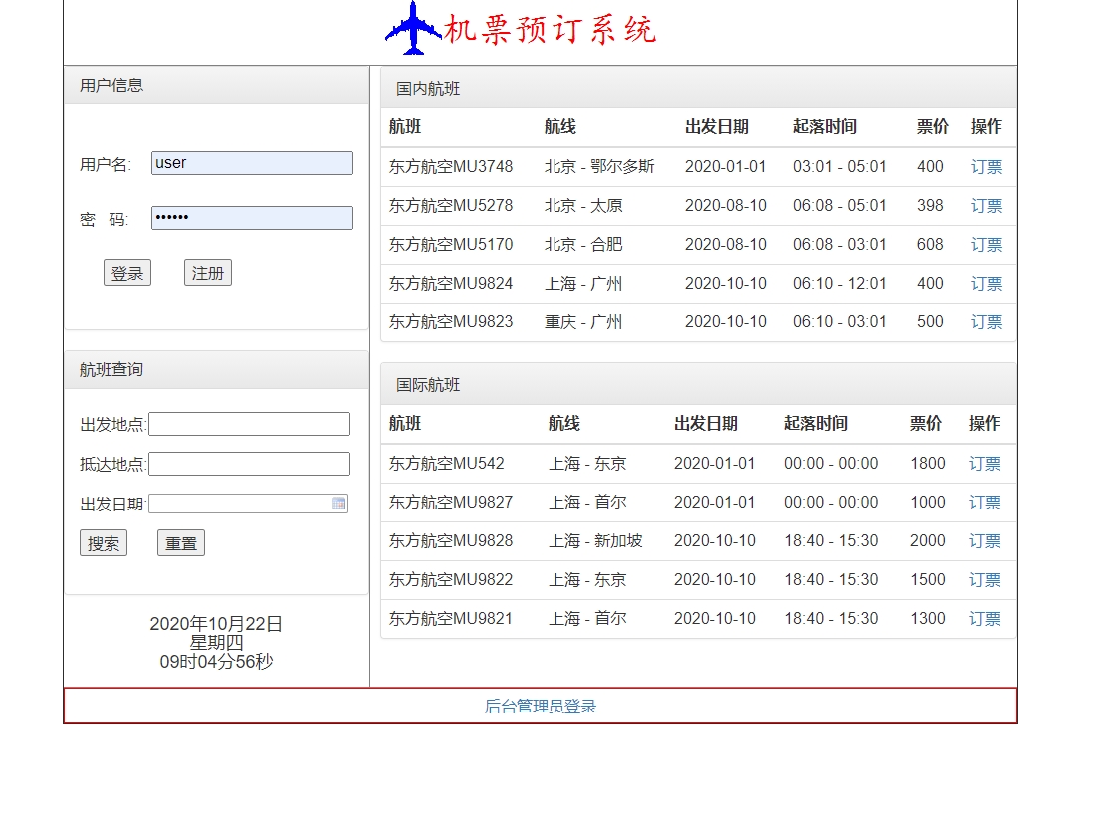Click the 抵达地点 input box

point(249,463)
